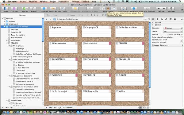Go forward with editor history arrow

[50, 19]
